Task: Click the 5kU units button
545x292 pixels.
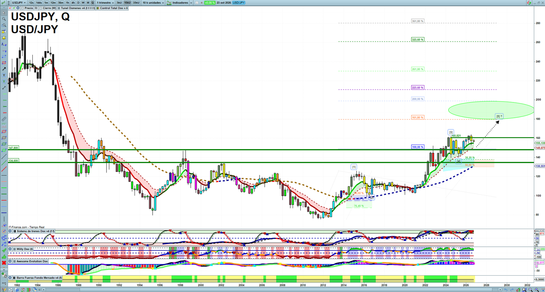Action: pyautogui.click(x=119, y=3)
